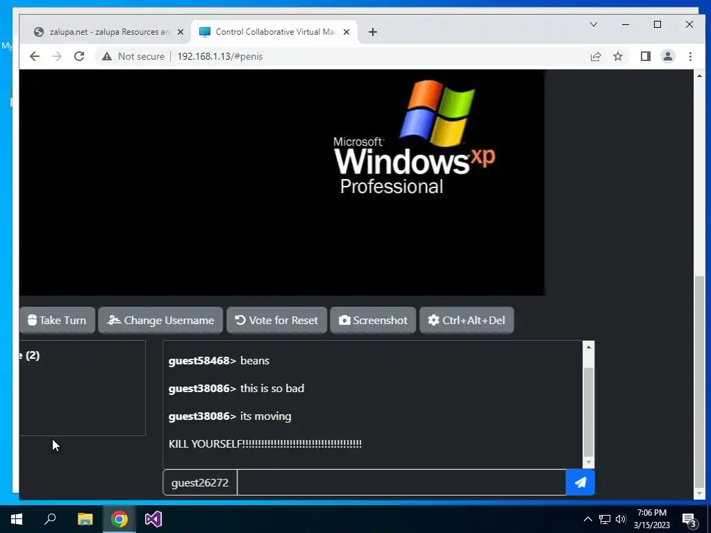Open the taskbar clock and date

(651, 519)
